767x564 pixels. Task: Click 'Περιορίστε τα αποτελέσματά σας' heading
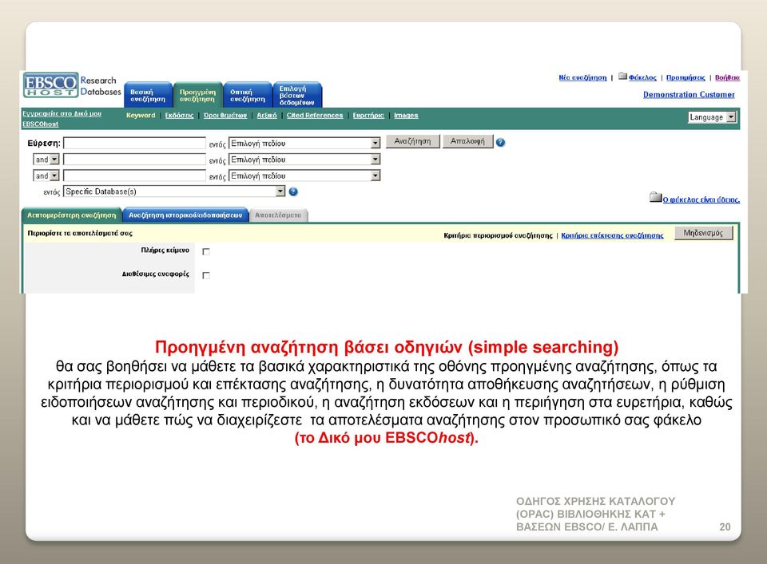point(80,233)
